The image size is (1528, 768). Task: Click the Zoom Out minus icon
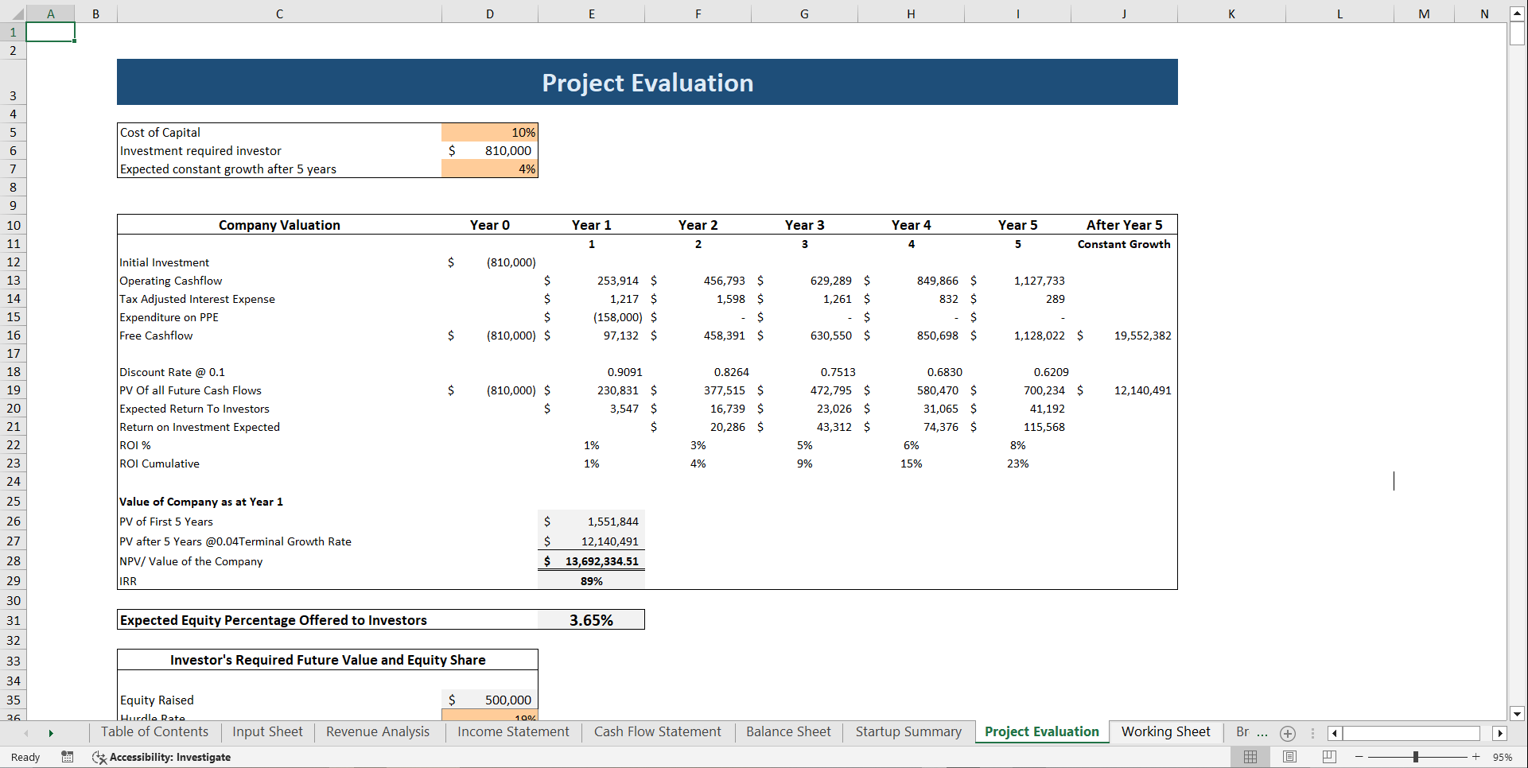[1356, 757]
